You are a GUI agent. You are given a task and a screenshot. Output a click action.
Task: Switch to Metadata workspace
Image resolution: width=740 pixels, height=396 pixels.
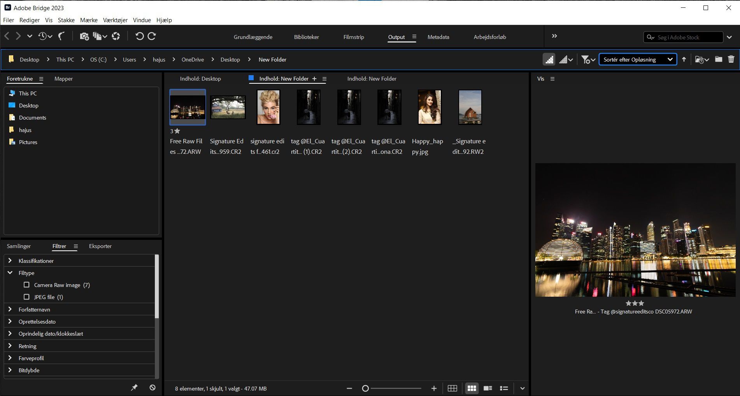438,37
